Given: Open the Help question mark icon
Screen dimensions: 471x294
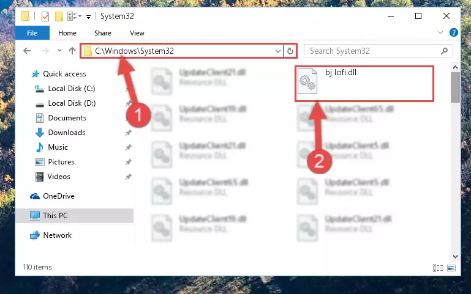Looking at the screenshot, I should pos(454,32).
